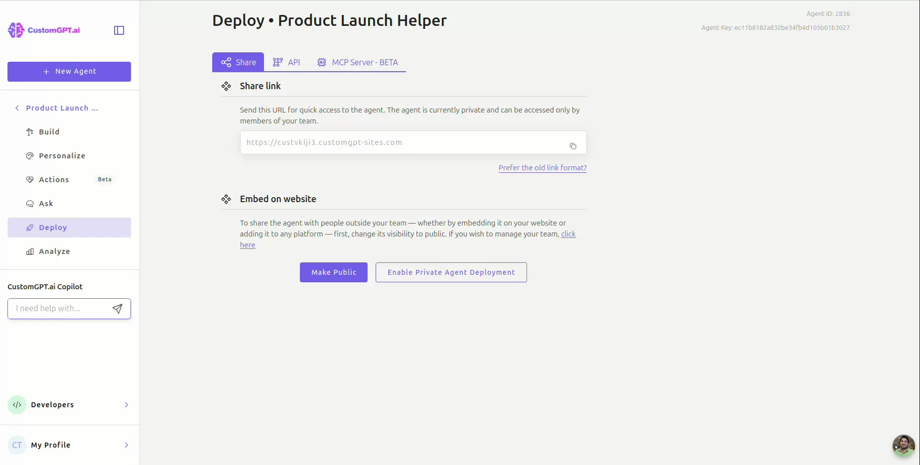The width and height of the screenshot is (920, 465).
Task: Expand the My Profile chevron
Action: click(127, 445)
